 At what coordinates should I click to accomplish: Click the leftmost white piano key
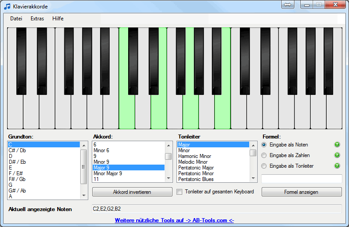point(15,111)
